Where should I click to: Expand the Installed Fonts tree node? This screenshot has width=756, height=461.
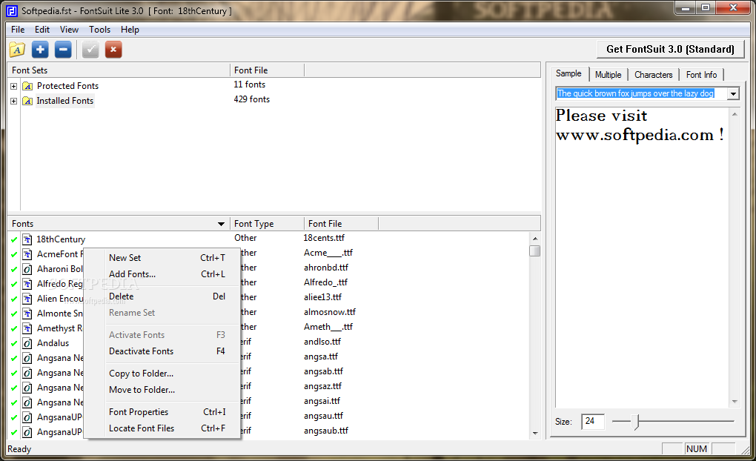[x=13, y=101]
